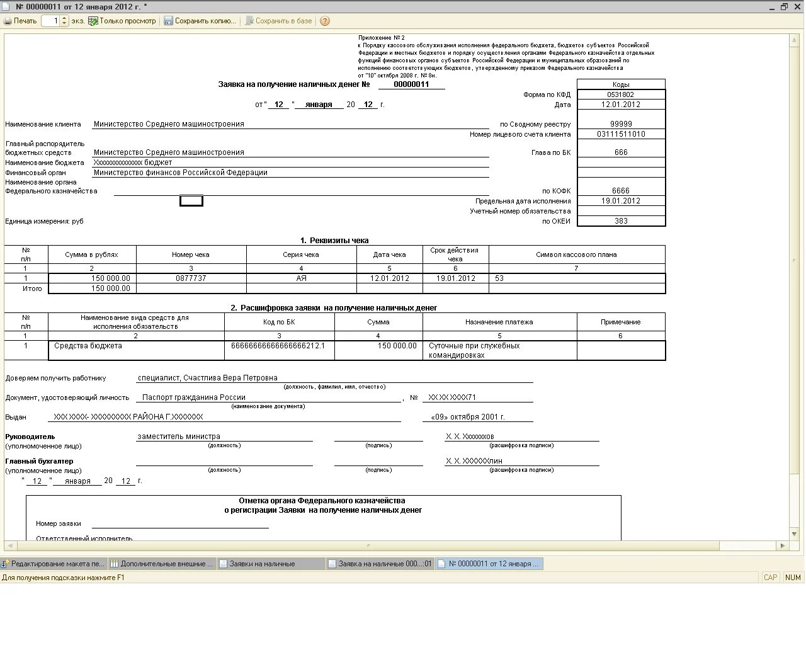Click ОКЕИ code 383

(621, 221)
